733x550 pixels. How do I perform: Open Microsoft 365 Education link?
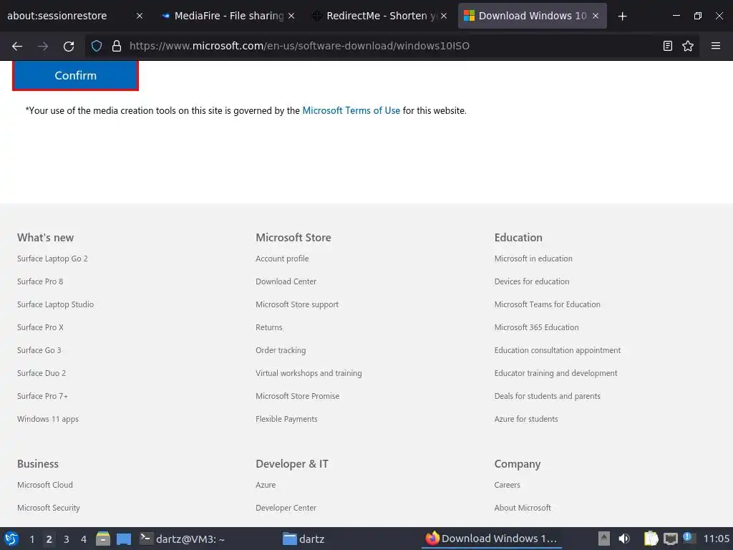coord(537,327)
